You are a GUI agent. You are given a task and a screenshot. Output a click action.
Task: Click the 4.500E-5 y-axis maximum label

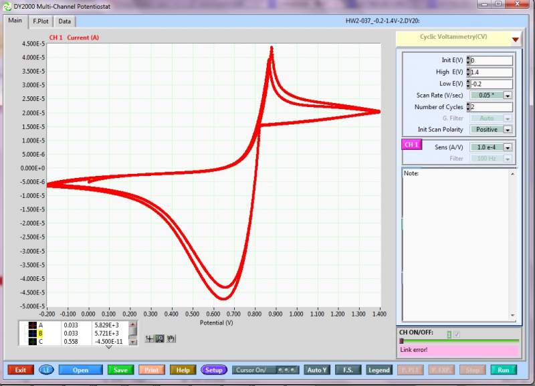[33, 43]
